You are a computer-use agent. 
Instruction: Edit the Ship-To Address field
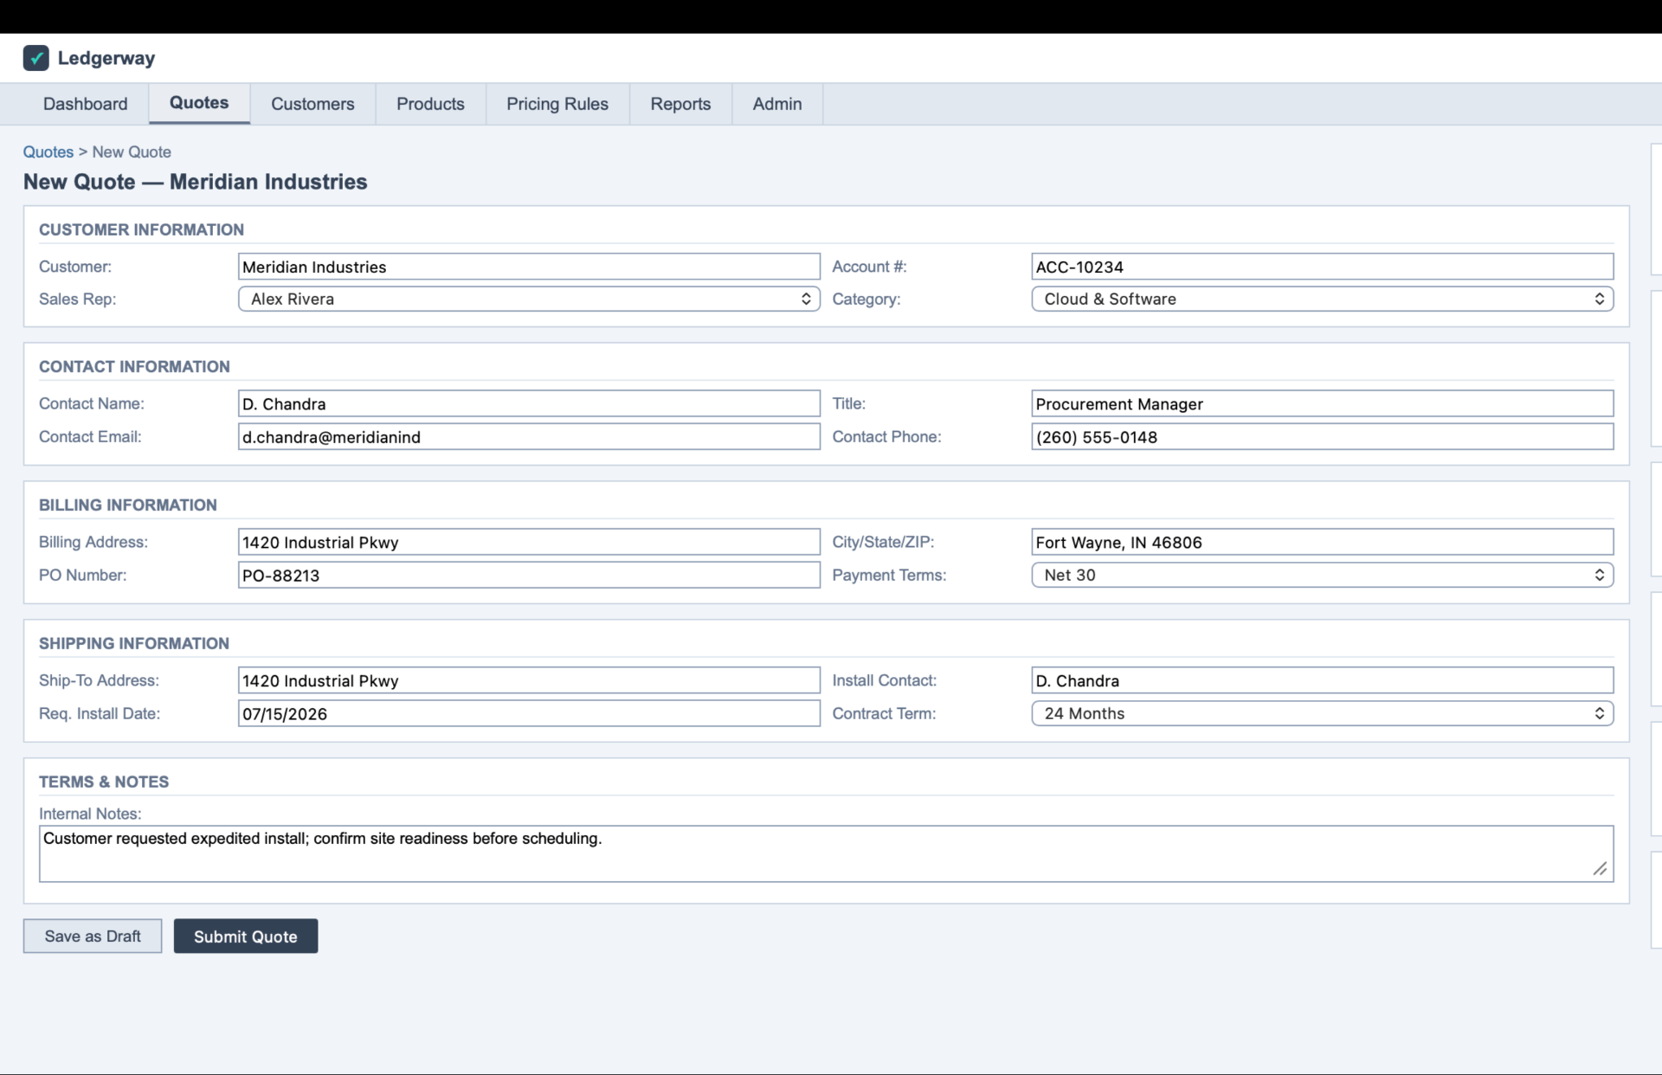pos(529,680)
